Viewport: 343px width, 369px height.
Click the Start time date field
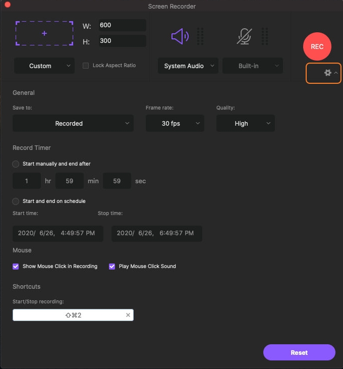click(58, 233)
